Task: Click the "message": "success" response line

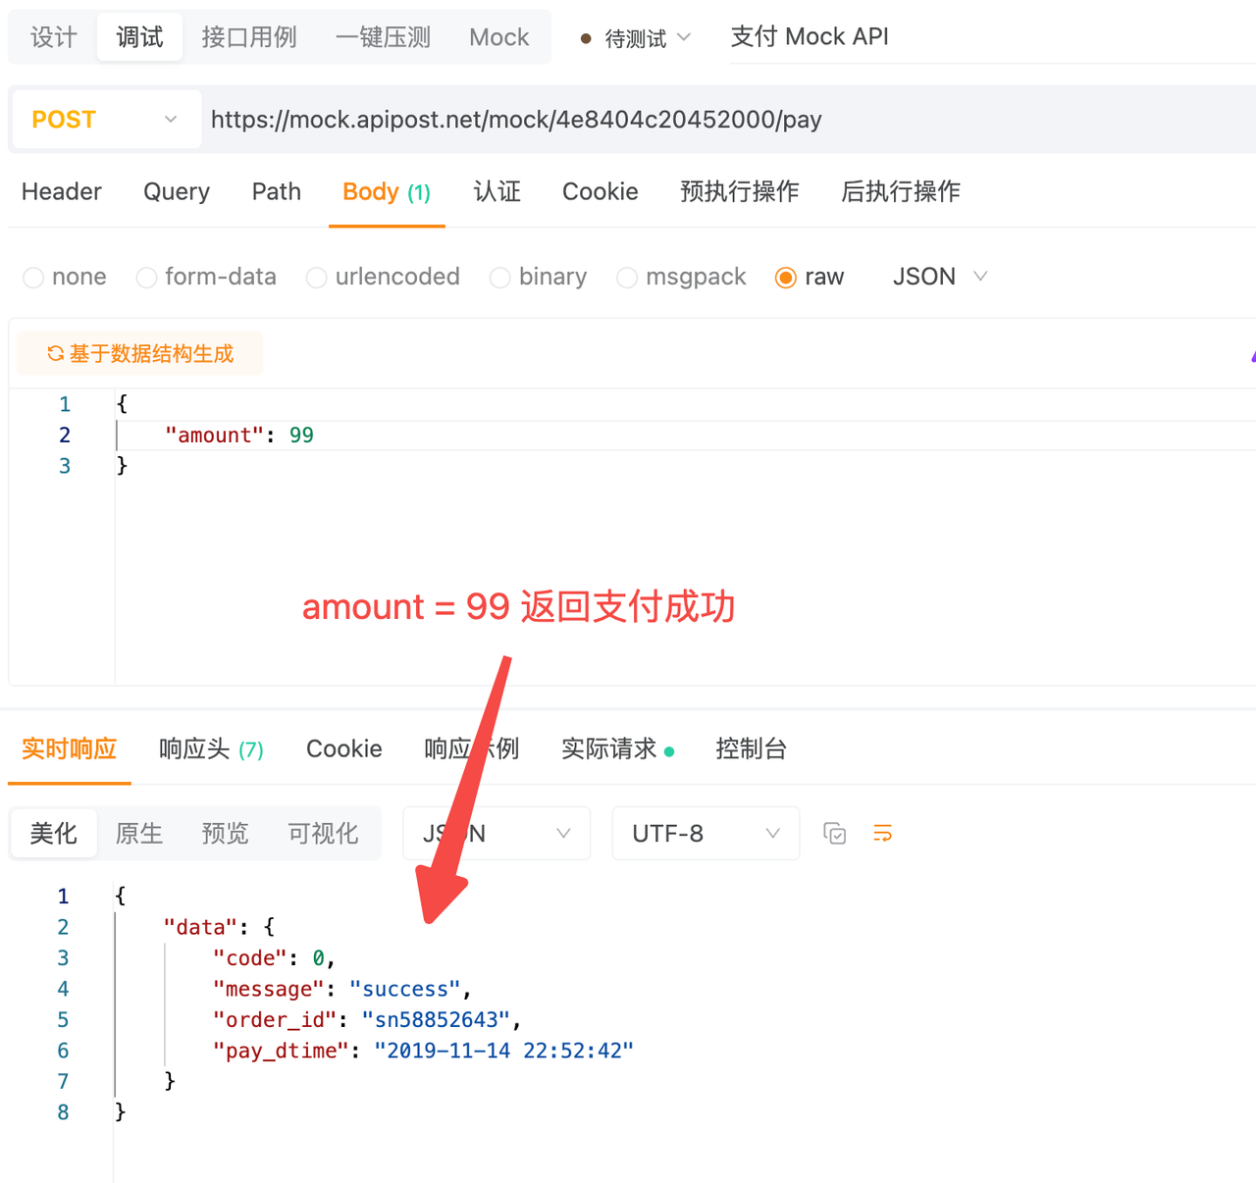Action: click(x=341, y=989)
